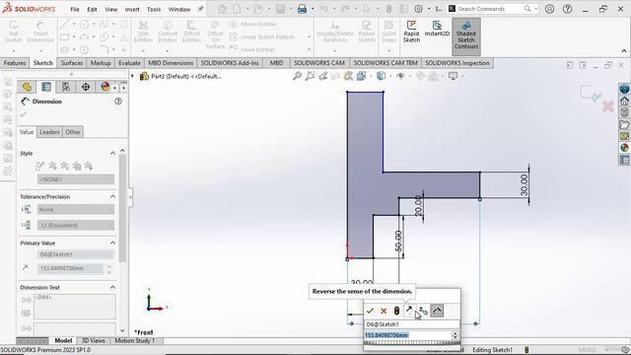Open the tolerance type None dropdown
This screenshot has height=355, width=631.
click(76, 210)
